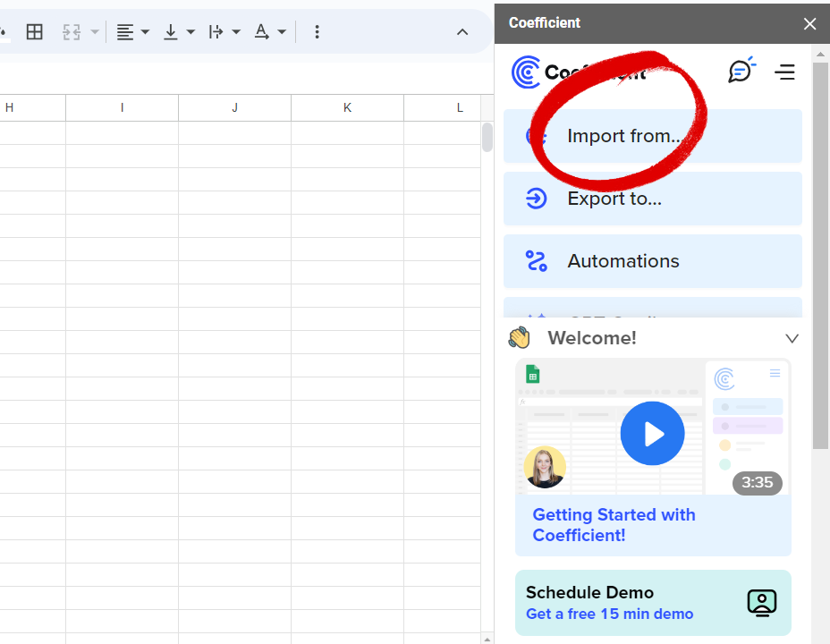Click the Export arrow-in-circle icon
This screenshot has width=830, height=644.
pos(536,199)
